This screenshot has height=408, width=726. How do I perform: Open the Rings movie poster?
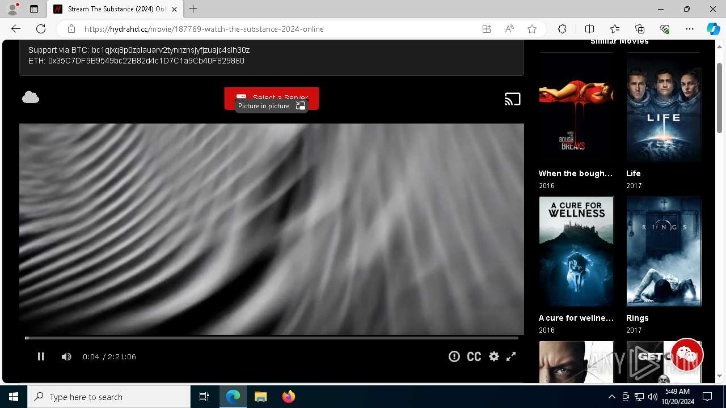(664, 252)
